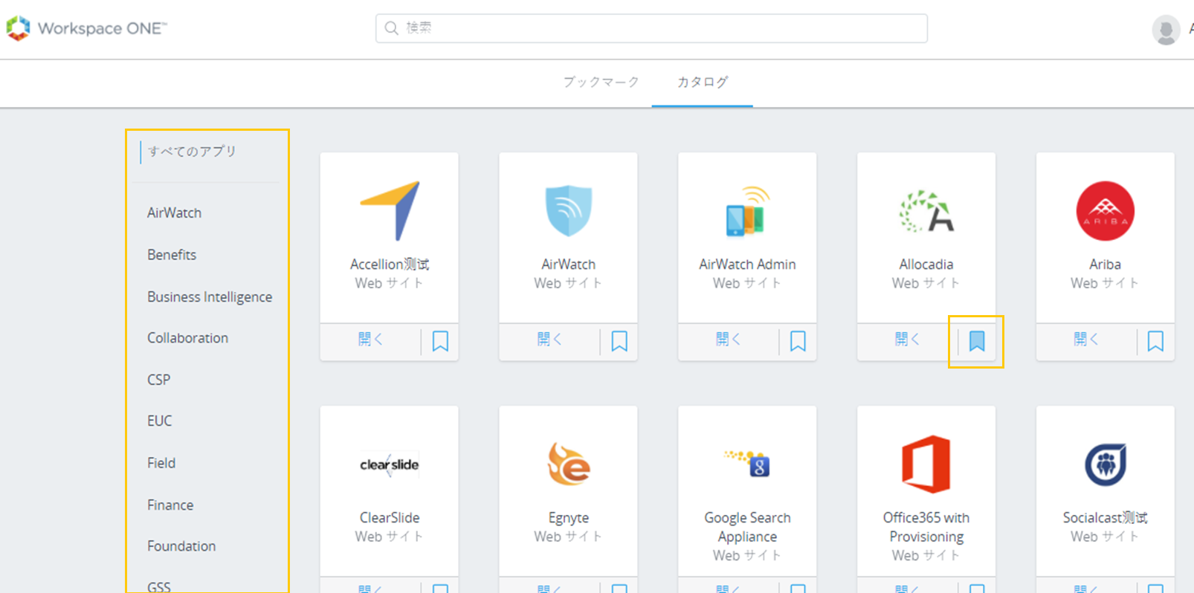Select すべてのアプリ category
1194x593 pixels.
(192, 152)
